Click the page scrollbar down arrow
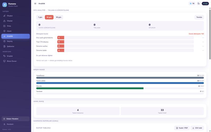The image size is (211, 132). [210, 131]
